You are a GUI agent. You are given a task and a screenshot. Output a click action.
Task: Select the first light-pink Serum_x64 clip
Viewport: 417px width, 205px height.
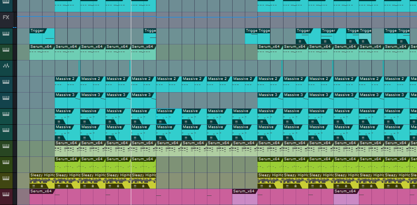pyautogui.click(x=245, y=197)
